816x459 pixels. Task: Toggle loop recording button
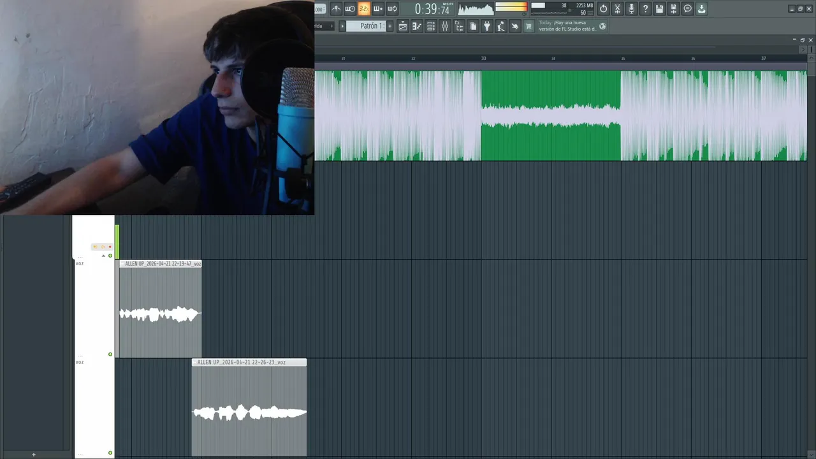tap(392, 8)
